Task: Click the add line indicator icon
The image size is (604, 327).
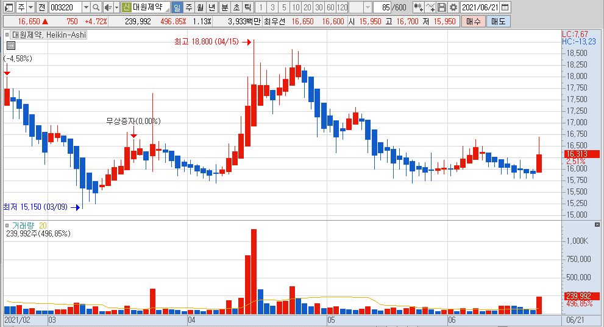Action: pos(430,7)
